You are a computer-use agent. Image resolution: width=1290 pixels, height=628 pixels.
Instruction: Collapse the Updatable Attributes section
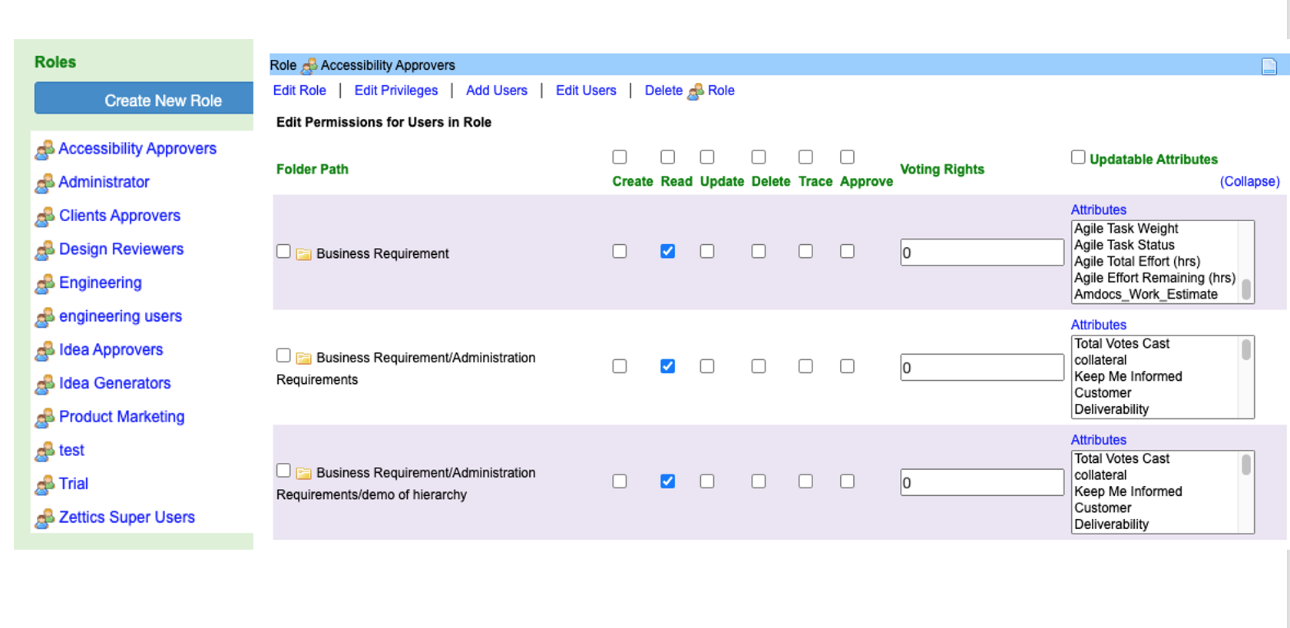point(1249,181)
